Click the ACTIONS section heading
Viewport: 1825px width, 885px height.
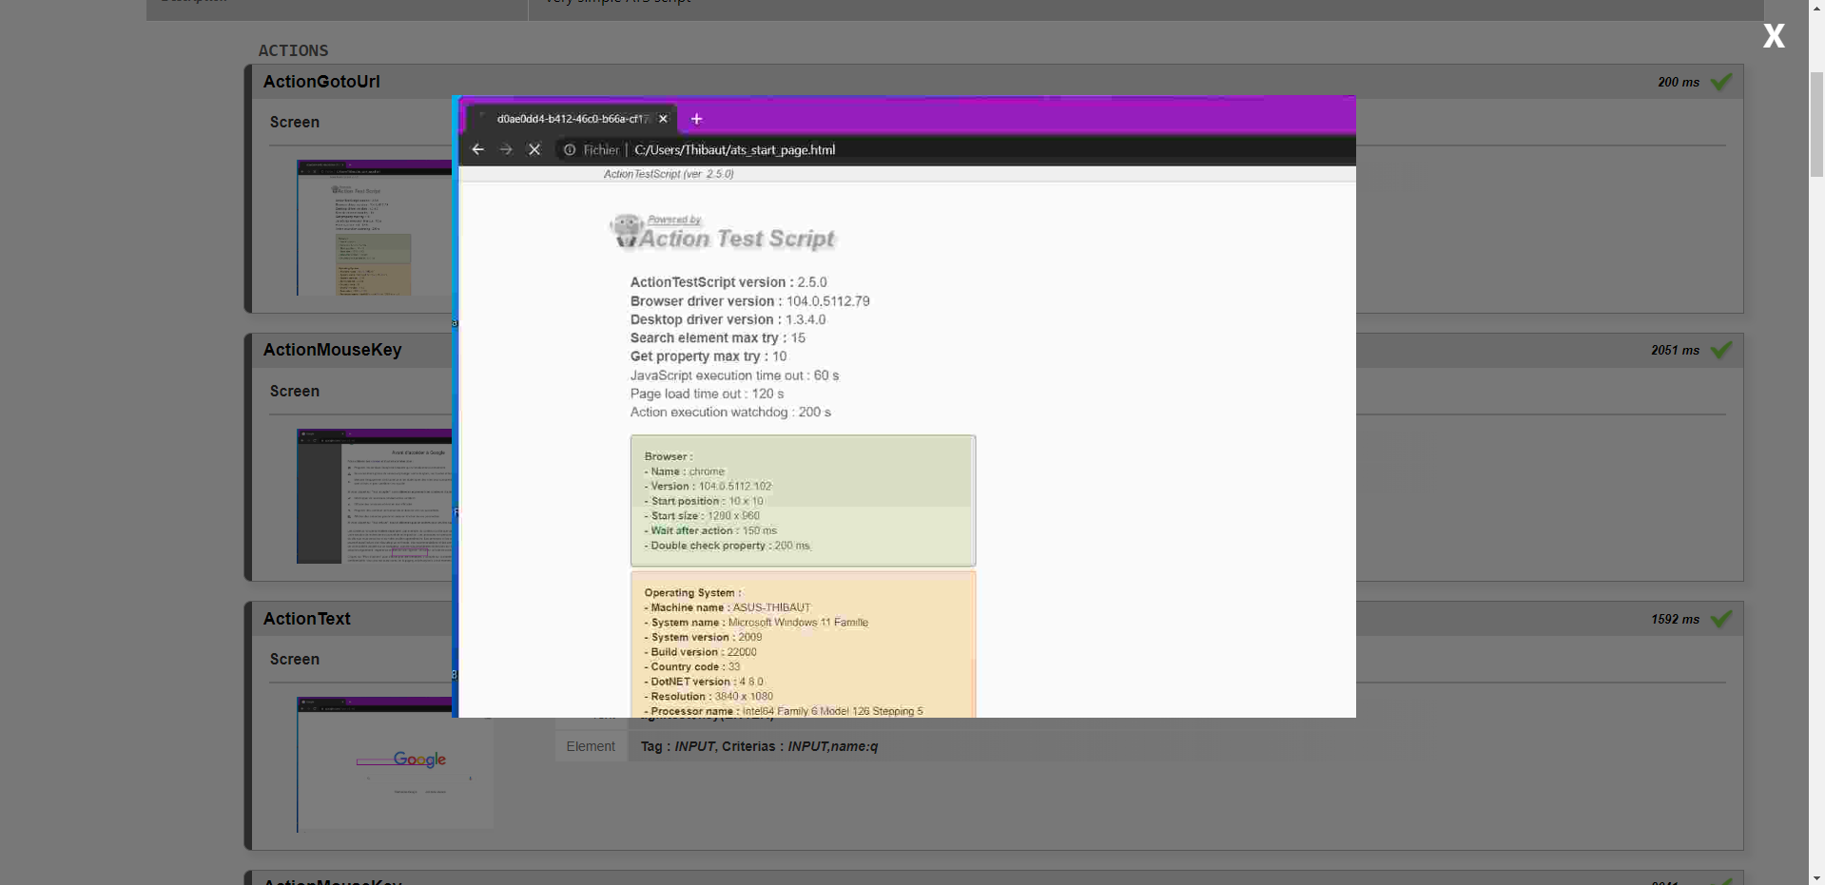click(293, 50)
